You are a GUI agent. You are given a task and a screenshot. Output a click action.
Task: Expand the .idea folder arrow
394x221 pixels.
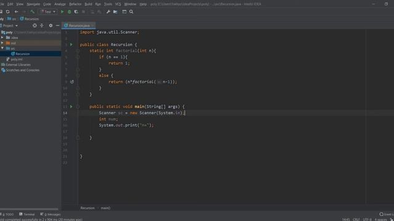tap(2, 37)
